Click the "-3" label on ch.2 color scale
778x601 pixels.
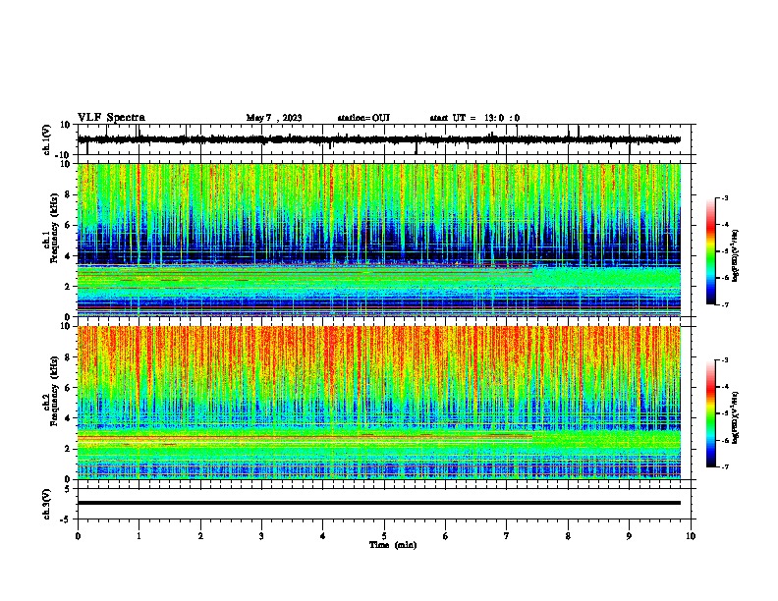click(724, 360)
